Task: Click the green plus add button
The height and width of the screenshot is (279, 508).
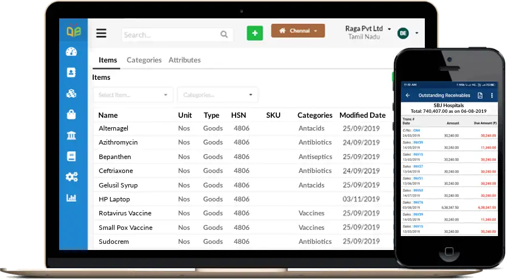Action: click(255, 33)
